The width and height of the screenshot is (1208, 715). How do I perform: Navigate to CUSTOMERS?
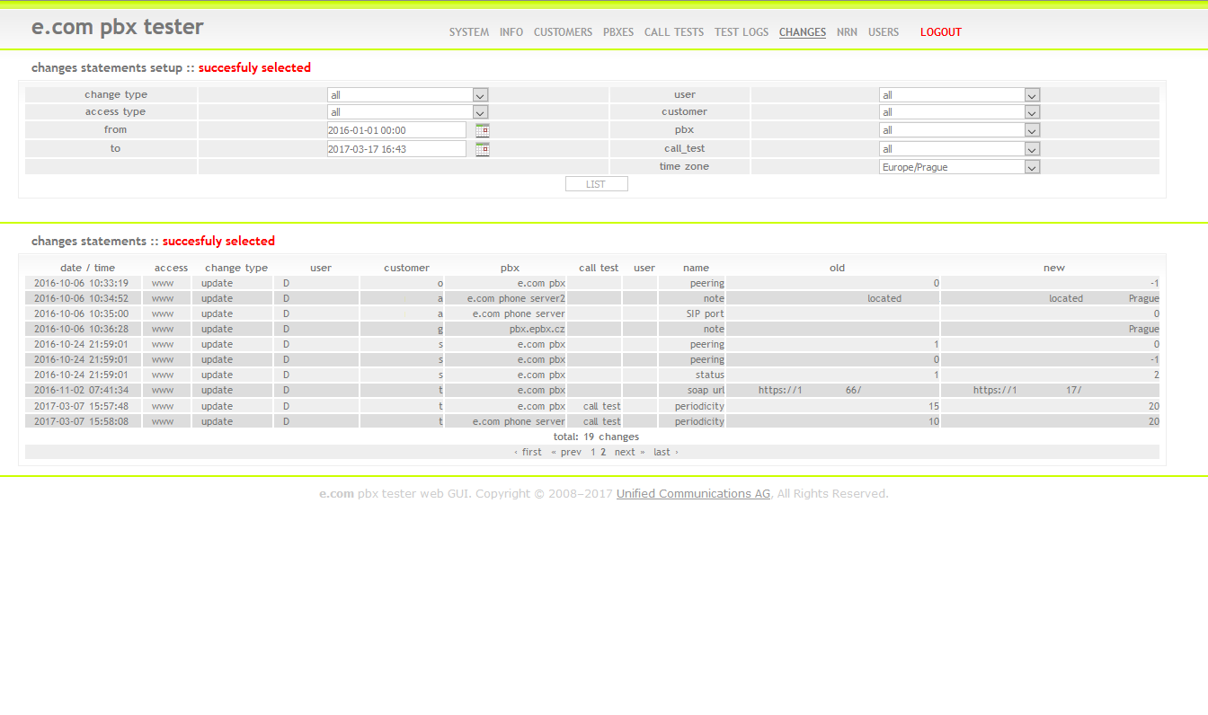click(563, 32)
